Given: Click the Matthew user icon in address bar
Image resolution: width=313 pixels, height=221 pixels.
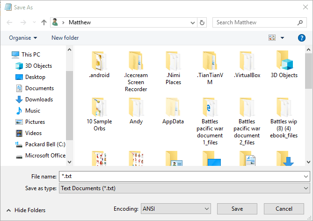Looking at the screenshot, I should (55, 22).
